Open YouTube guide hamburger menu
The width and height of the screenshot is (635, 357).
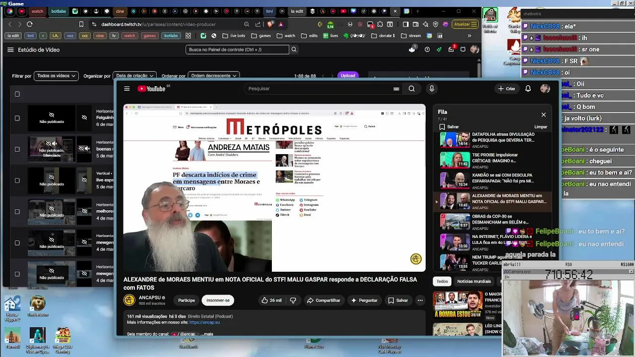pyautogui.click(x=127, y=89)
